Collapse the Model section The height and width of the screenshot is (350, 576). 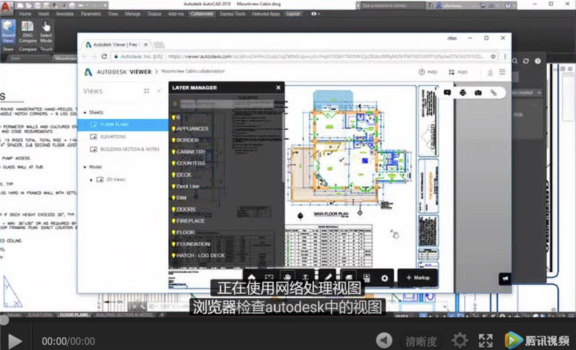85,167
